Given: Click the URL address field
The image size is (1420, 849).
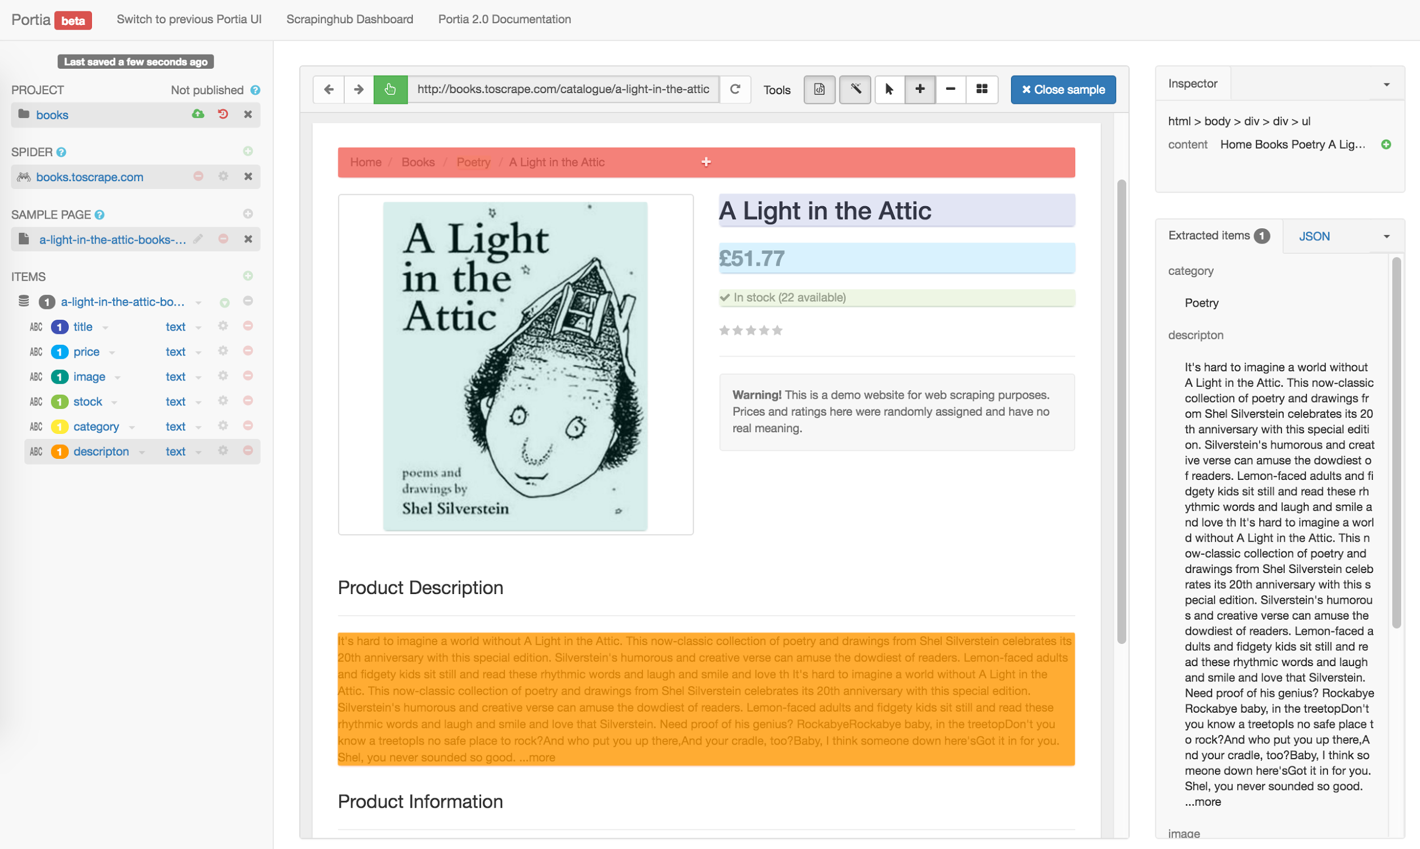Looking at the screenshot, I should tap(563, 89).
